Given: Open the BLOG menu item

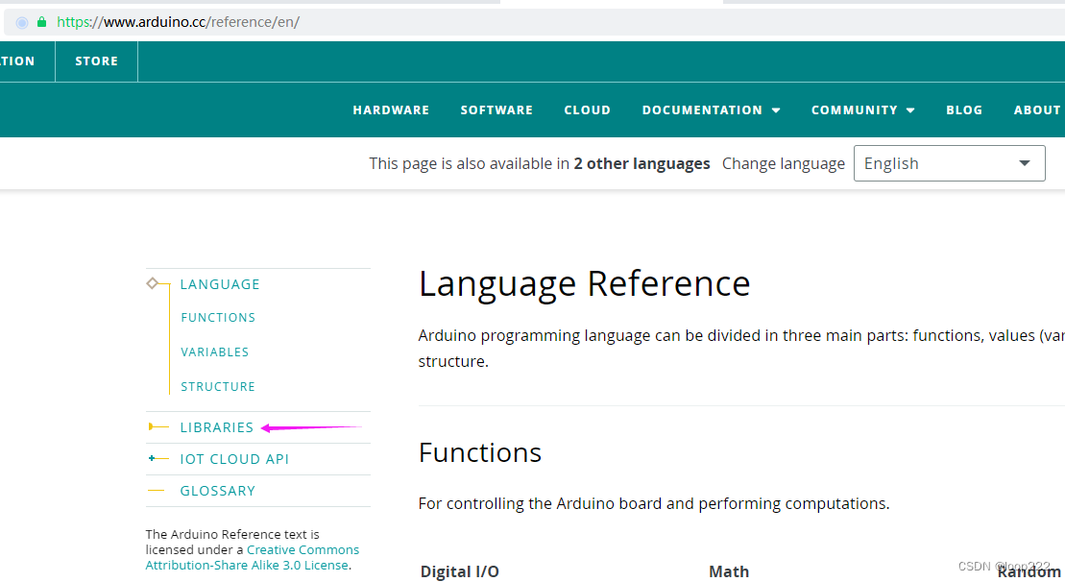Looking at the screenshot, I should click(x=964, y=110).
